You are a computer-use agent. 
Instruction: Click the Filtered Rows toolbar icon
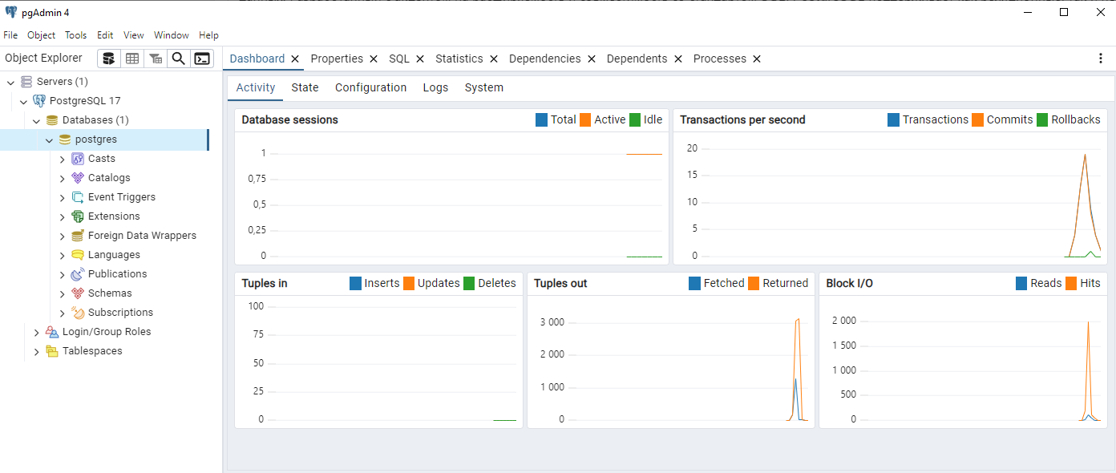point(156,59)
